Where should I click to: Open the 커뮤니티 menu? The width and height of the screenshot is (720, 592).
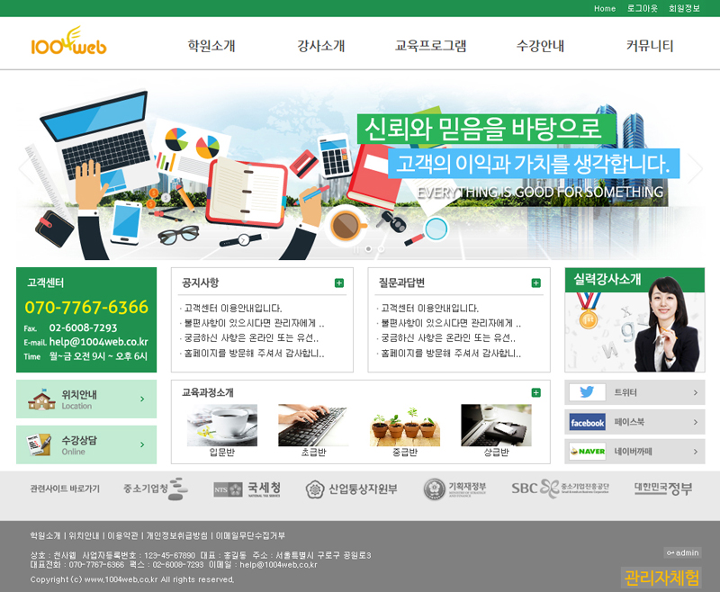coord(649,46)
